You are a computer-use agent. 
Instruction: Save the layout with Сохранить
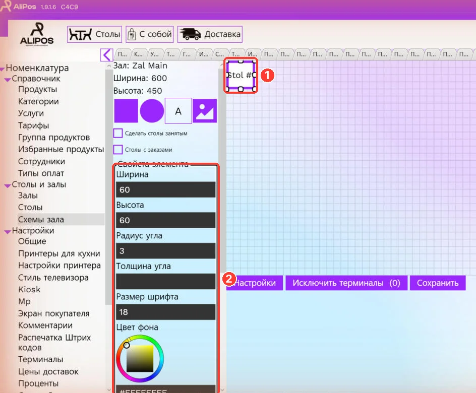point(438,283)
